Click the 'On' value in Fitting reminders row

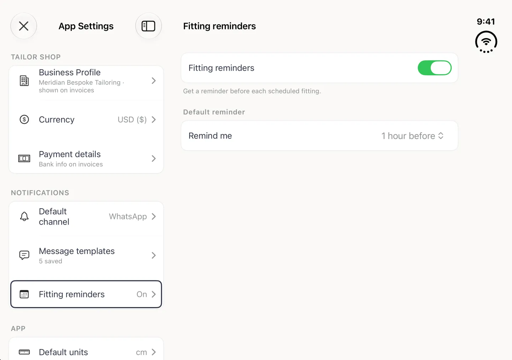(x=142, y=294)
